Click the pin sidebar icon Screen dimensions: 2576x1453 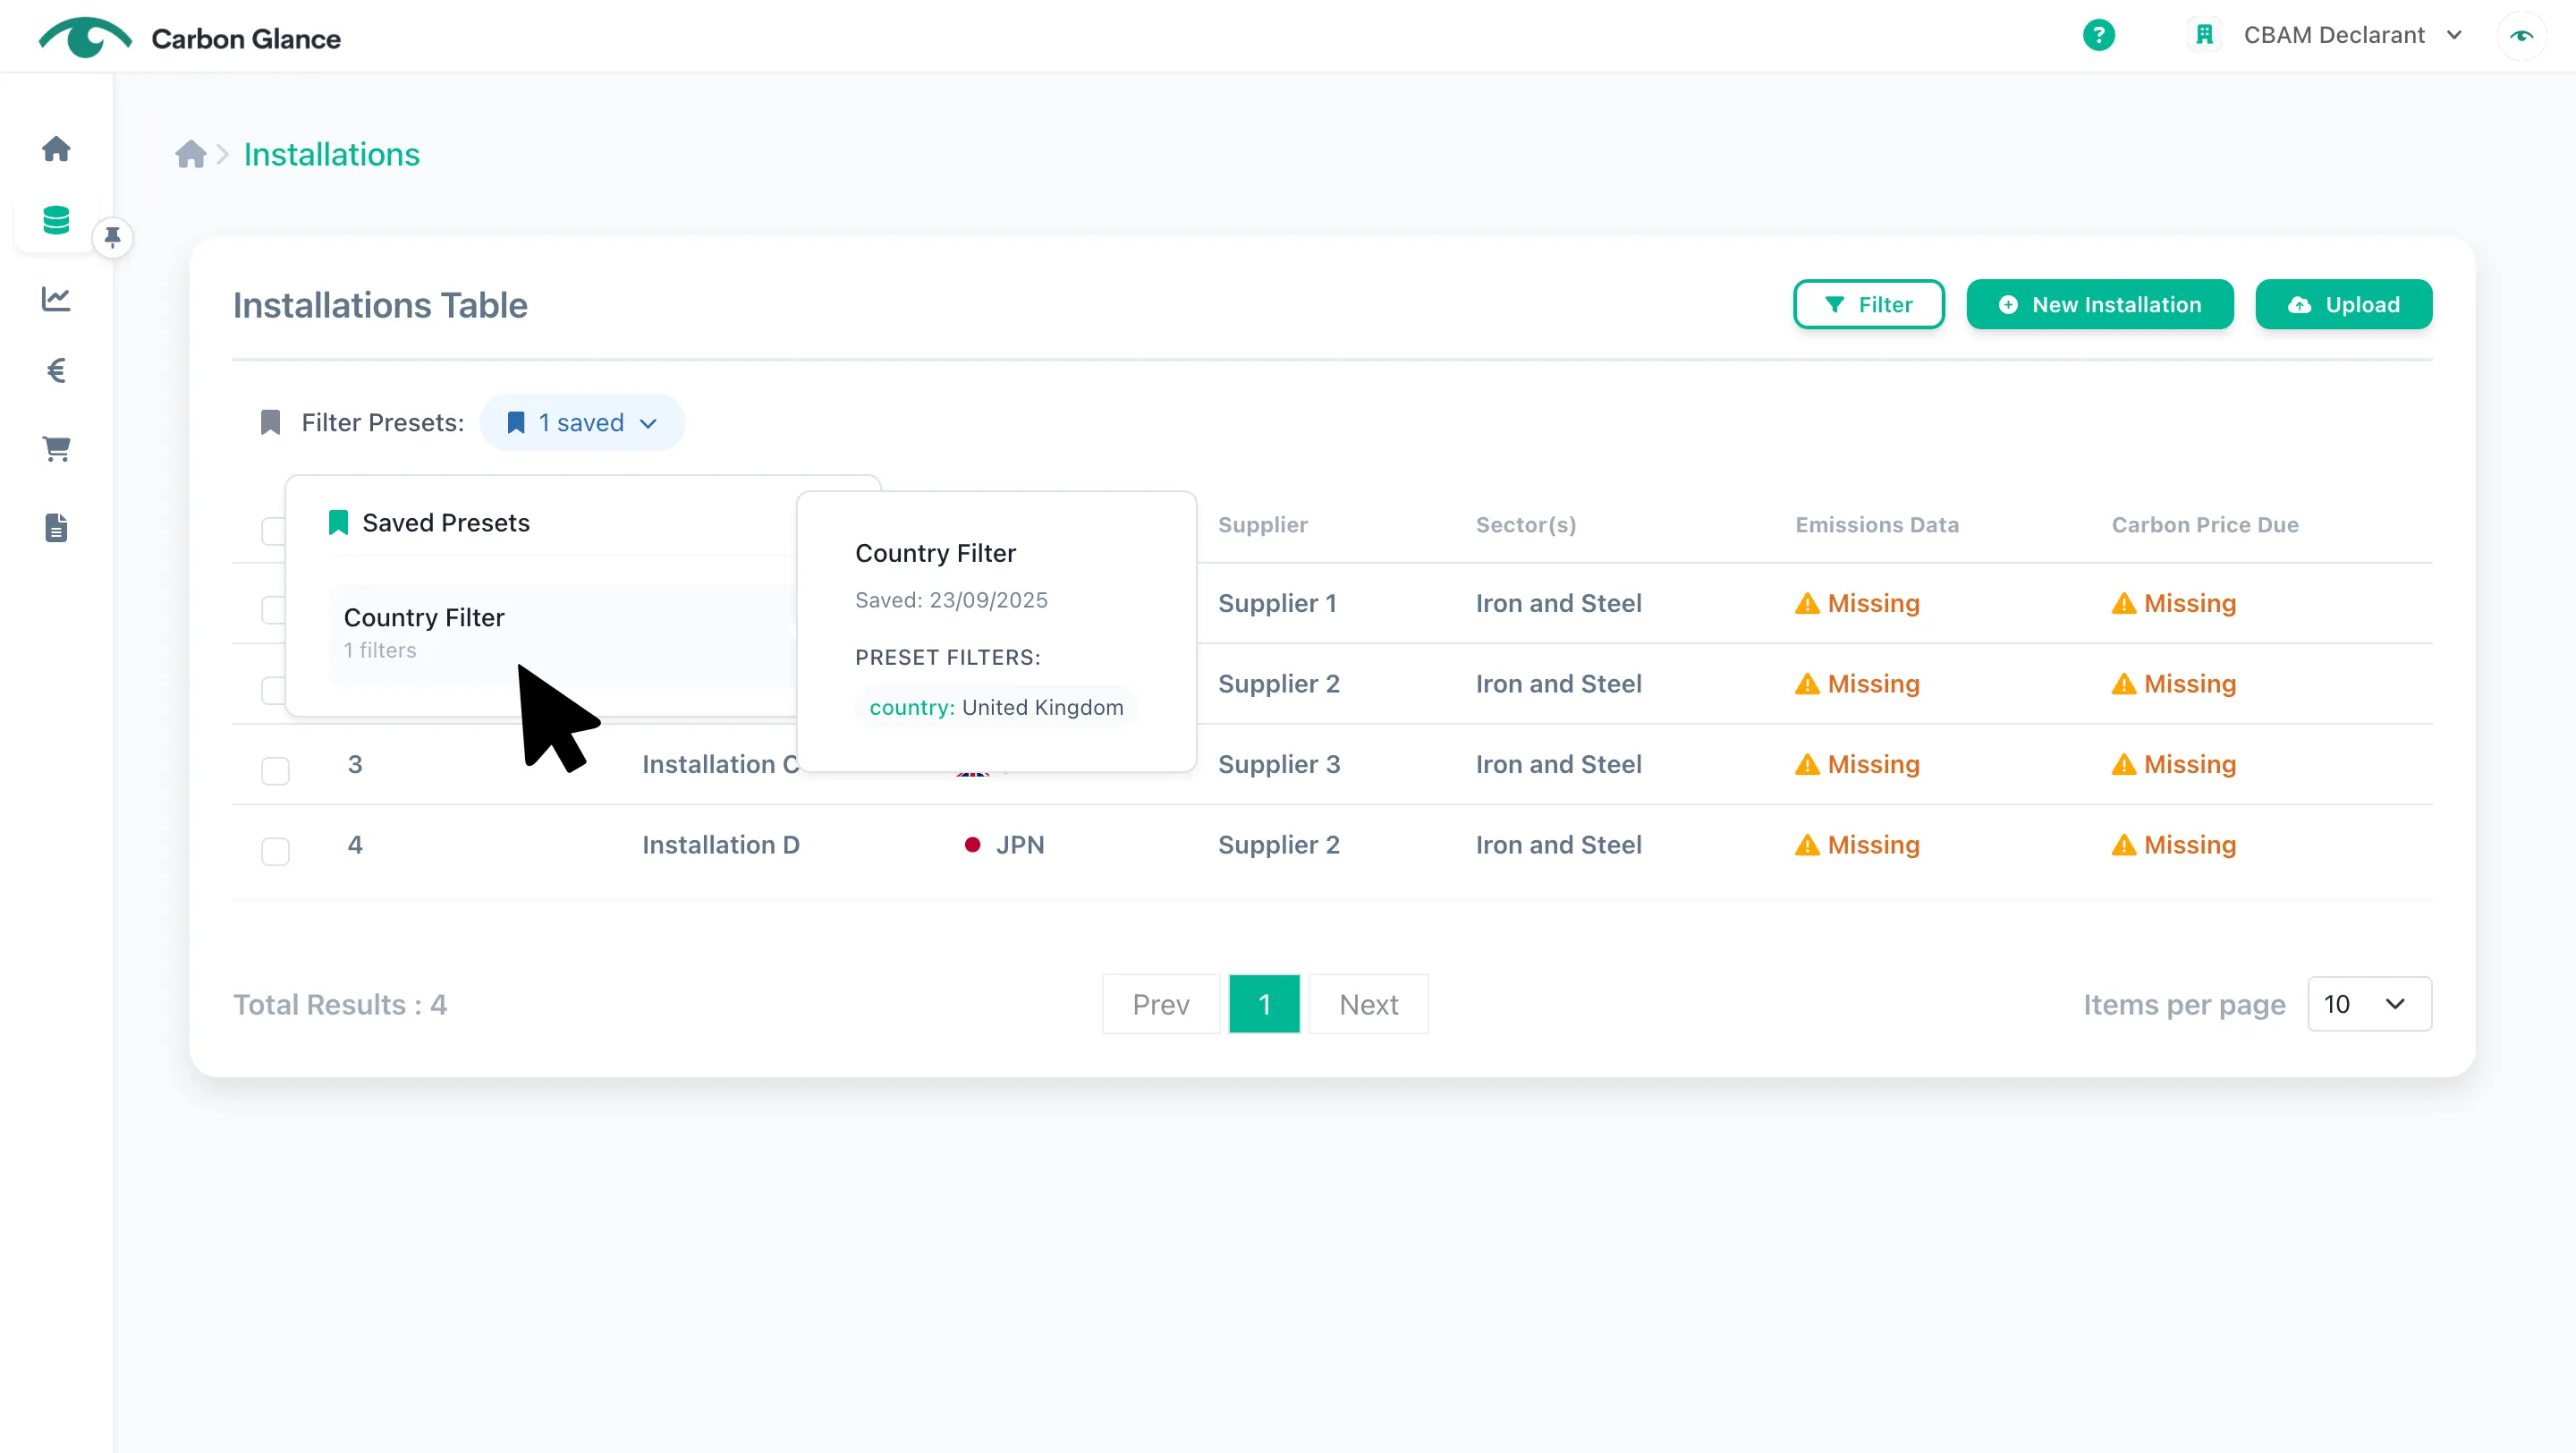[113, 237]
